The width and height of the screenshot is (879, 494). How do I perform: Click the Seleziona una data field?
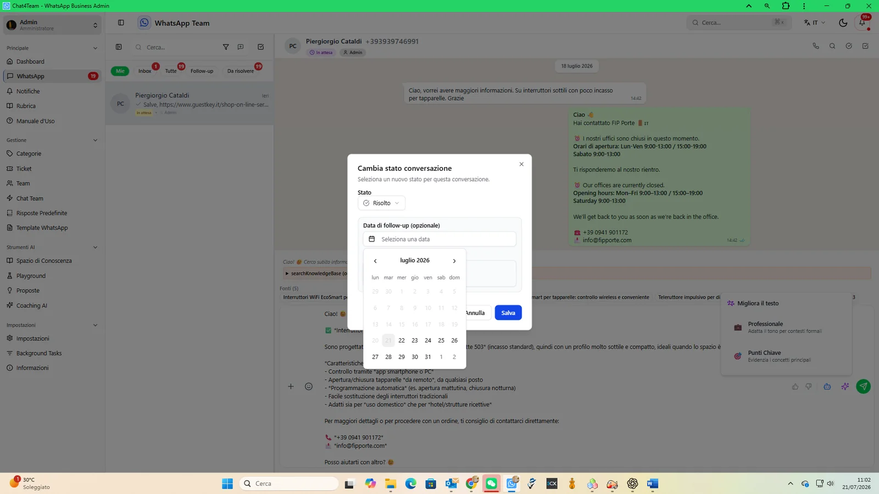click(x=439, y=239)
